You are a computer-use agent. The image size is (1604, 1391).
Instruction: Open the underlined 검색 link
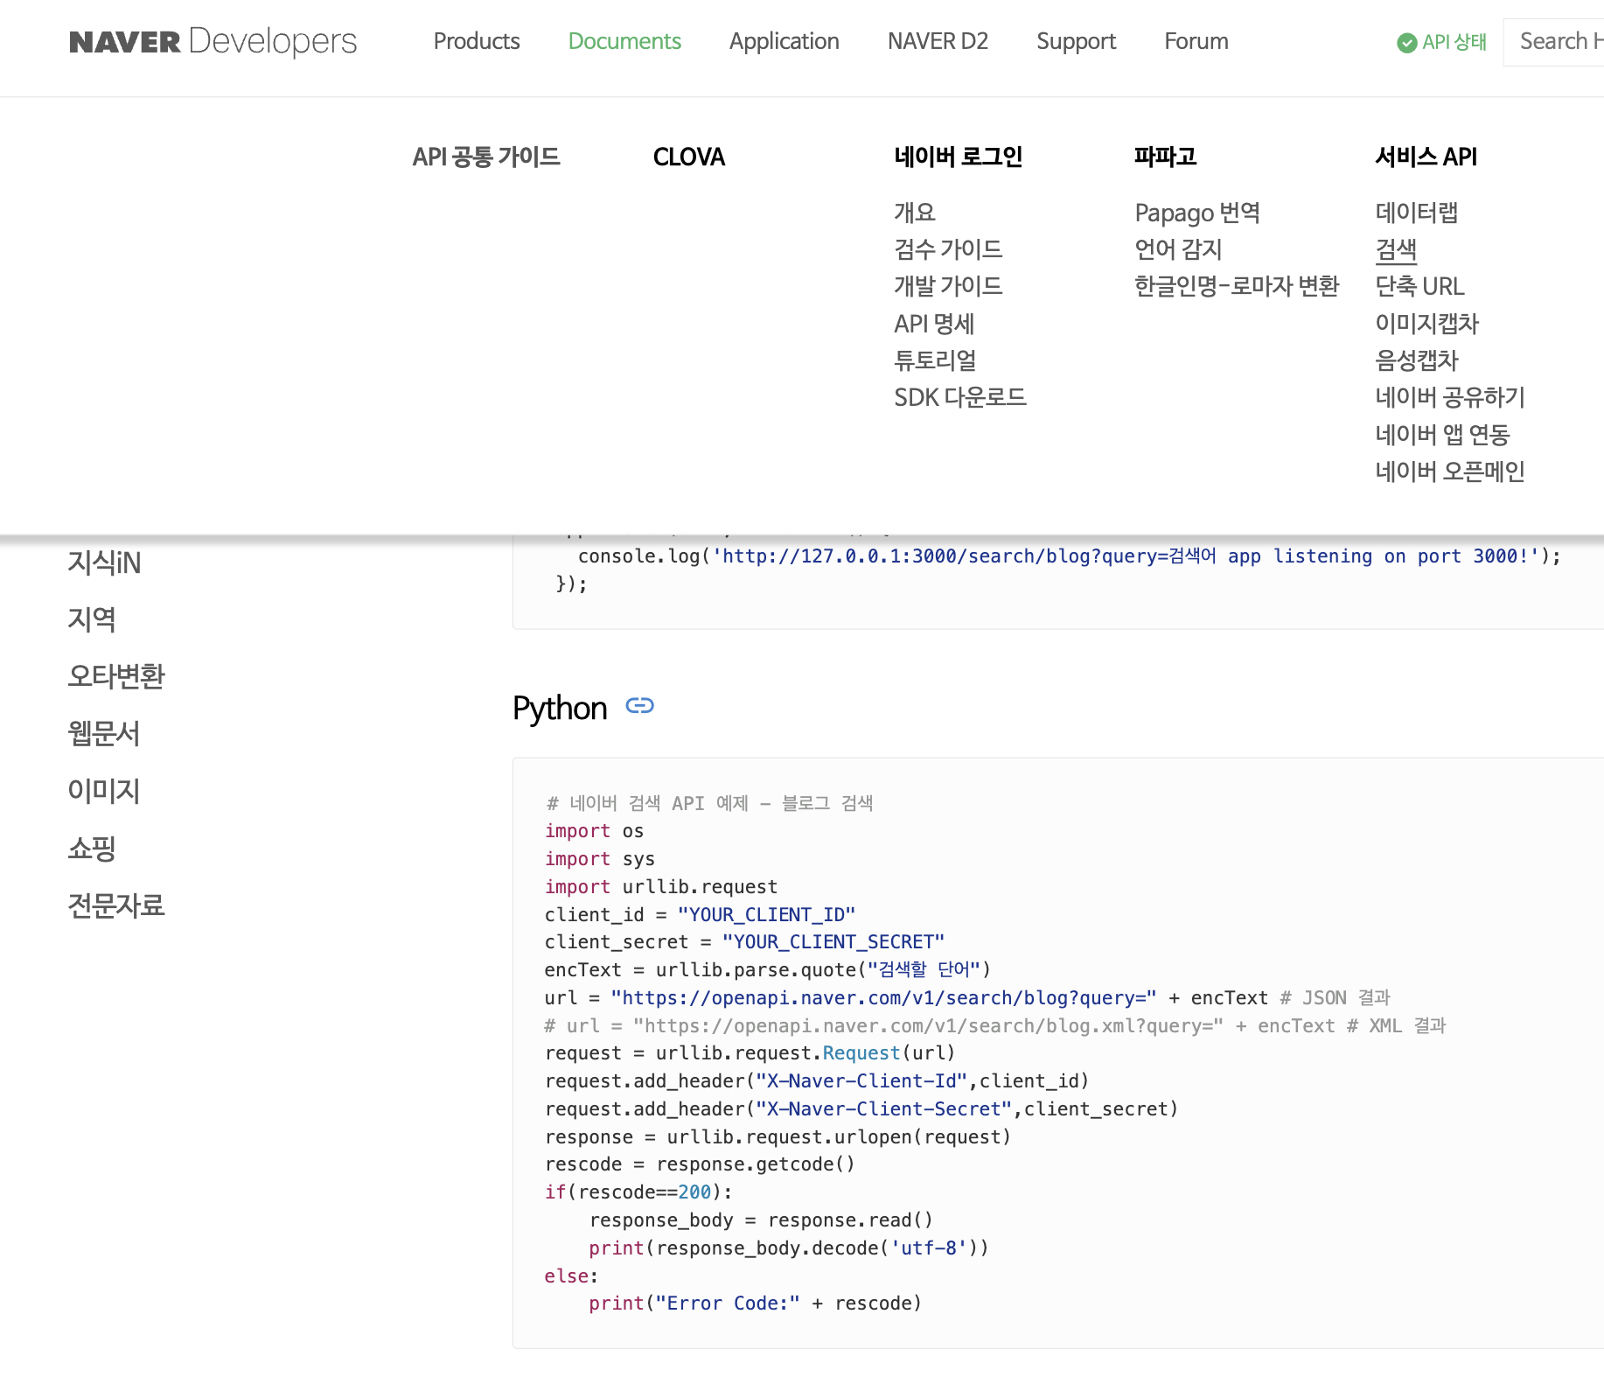pyautogui.click(x=1396, y=249)
